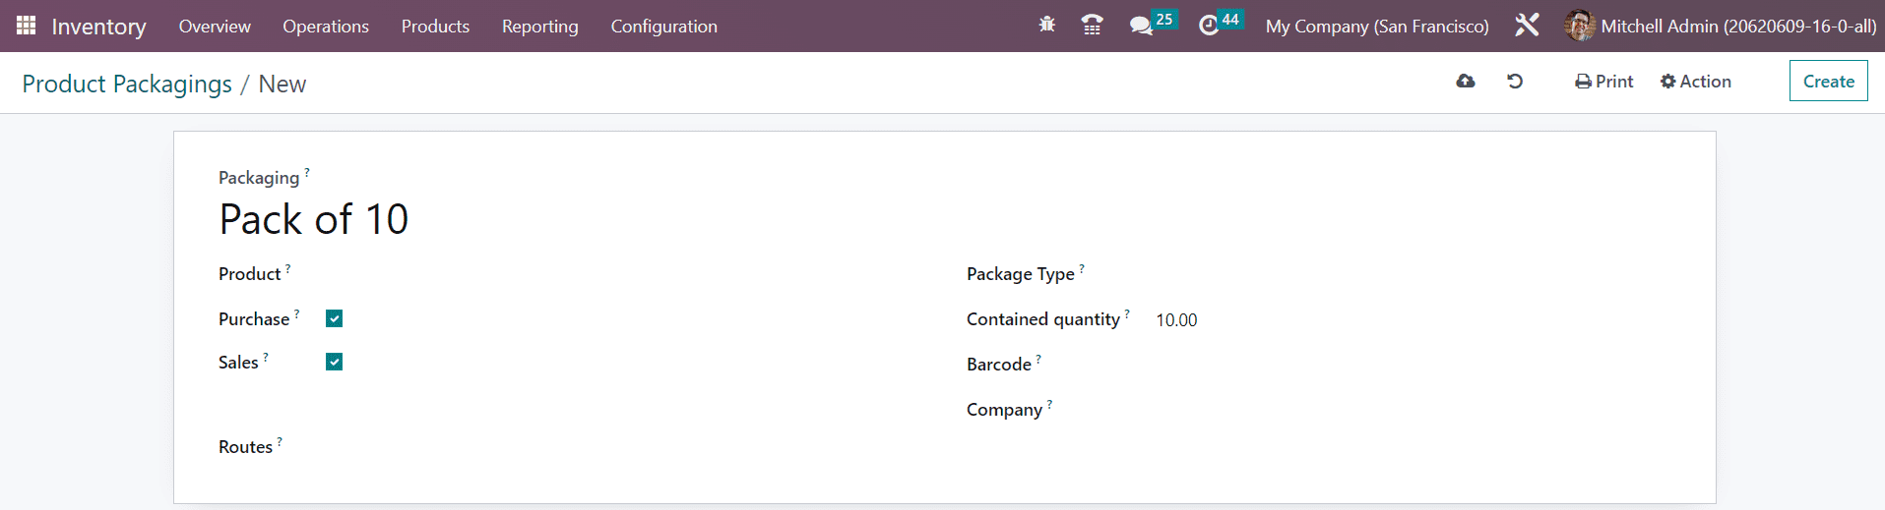Open the Print dropdown
This screenshot has width=1885, height=510.
pyautogui.click(x=1603, y=82)
